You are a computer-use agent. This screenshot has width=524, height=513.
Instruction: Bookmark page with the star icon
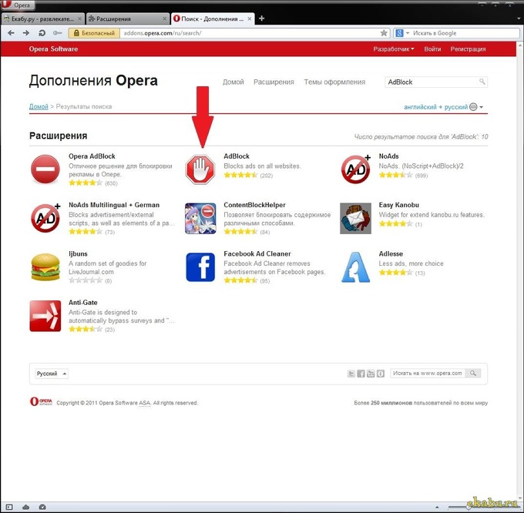point(384,33)
